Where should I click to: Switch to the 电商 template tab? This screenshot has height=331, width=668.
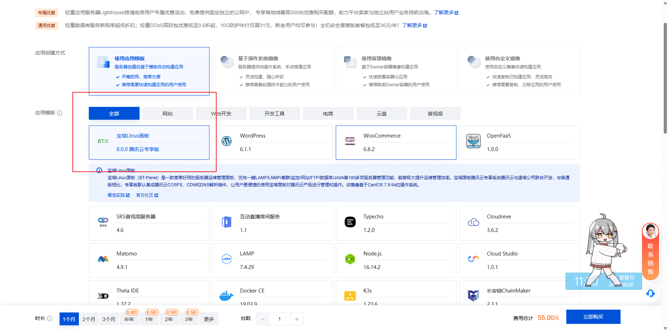(328, 113)
